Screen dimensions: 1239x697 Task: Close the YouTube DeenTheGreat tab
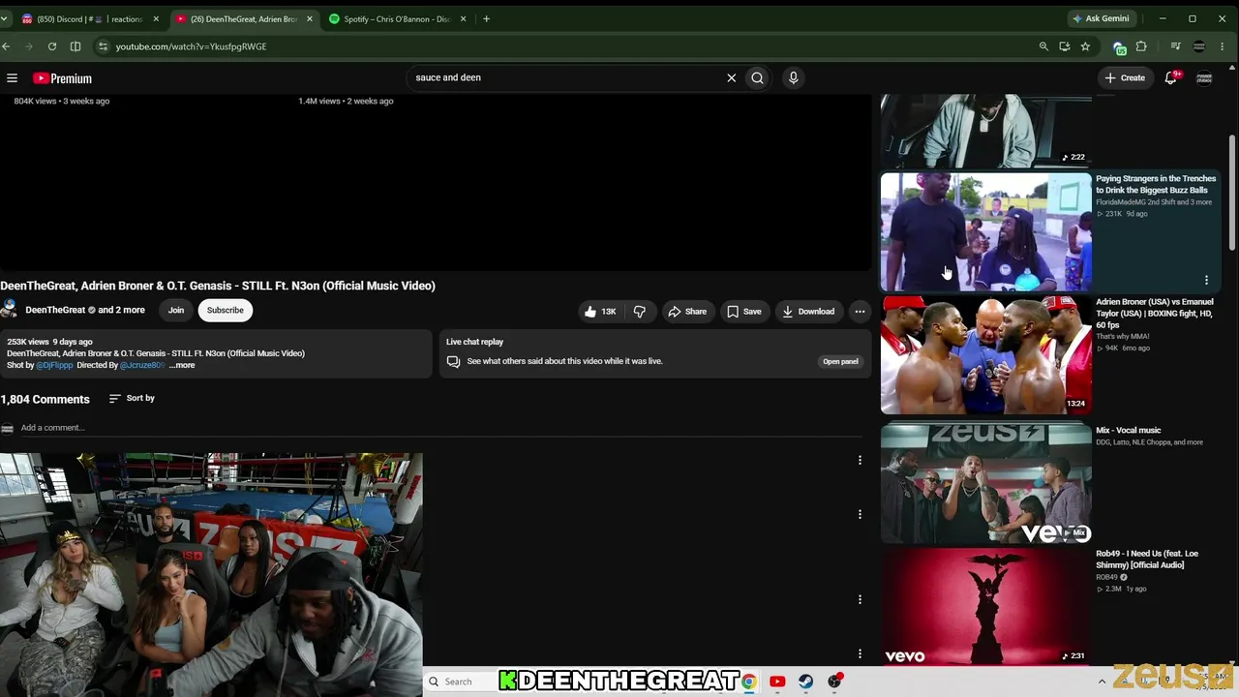point(309,18)
